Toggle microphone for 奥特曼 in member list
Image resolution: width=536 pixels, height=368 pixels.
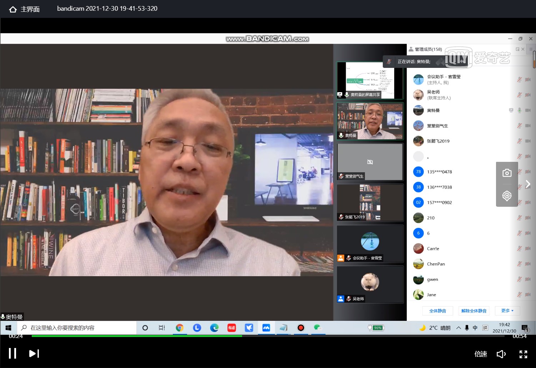click(519, 110)
